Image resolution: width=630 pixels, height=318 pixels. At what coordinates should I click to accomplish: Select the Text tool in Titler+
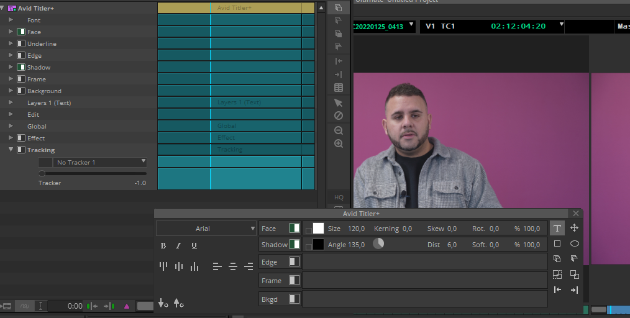pos(557,229)
